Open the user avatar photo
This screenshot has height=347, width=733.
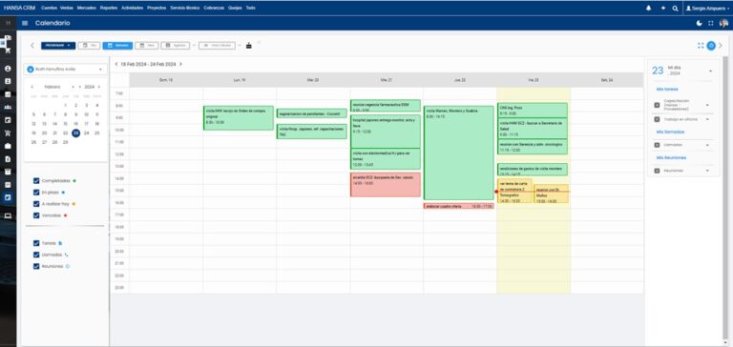[x=723, y=23]
